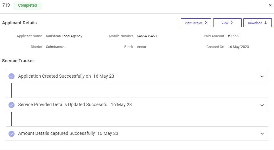Click the View button
Image resolution: width=274 pixels, height=150 pixels.
227,23
